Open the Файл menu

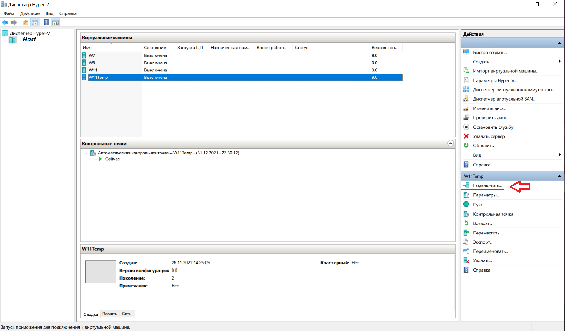click(9, 13)
